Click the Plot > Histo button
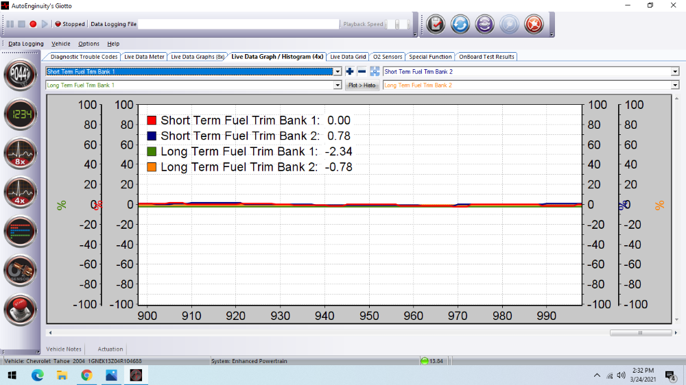Screen dimensions: 686x385 pos(362,86)
